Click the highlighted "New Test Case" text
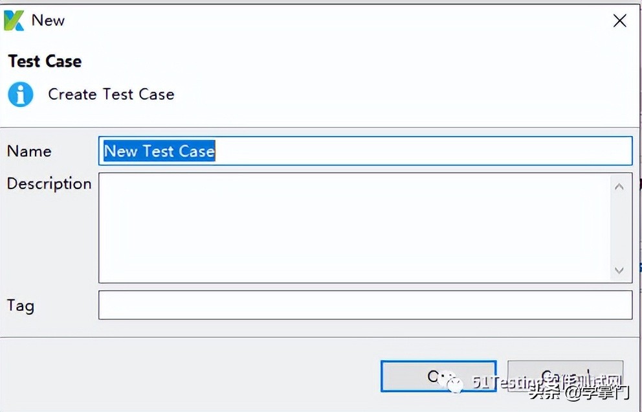The image size is (642, 412). 159,151
